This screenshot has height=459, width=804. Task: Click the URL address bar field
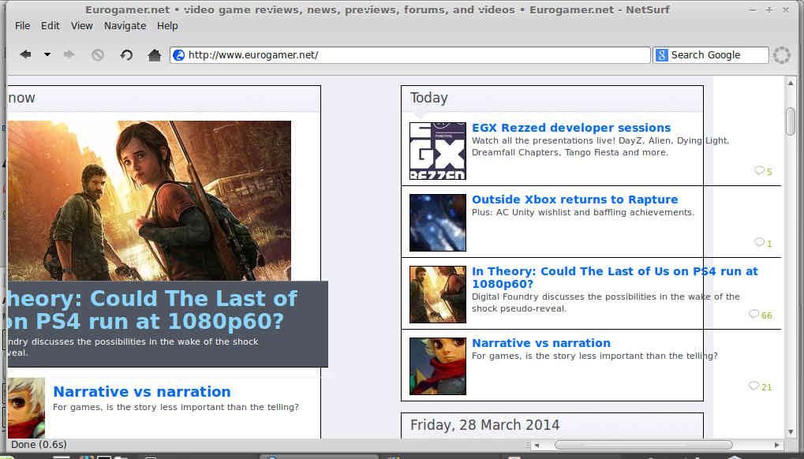point(410,55)
